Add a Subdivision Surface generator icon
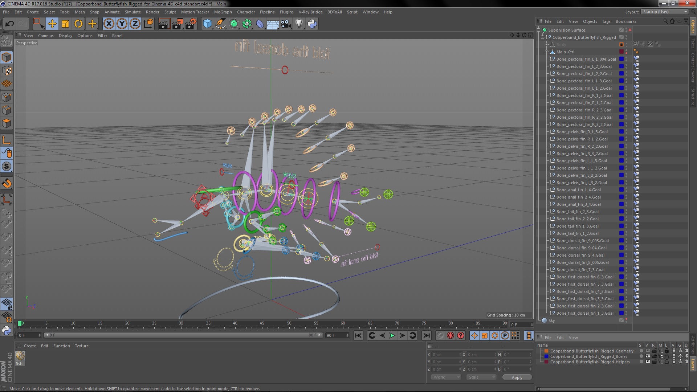 (x=234, y=24)
